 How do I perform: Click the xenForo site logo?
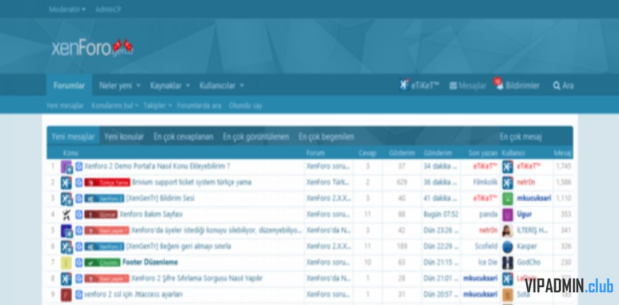(x=92, y=48)
